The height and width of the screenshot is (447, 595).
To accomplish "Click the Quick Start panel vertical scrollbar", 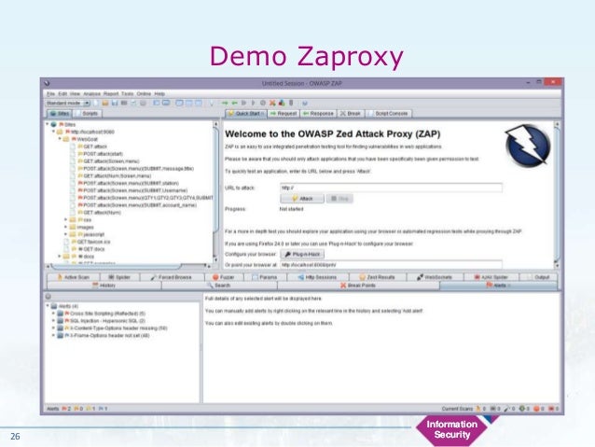I will coord(557,194).
